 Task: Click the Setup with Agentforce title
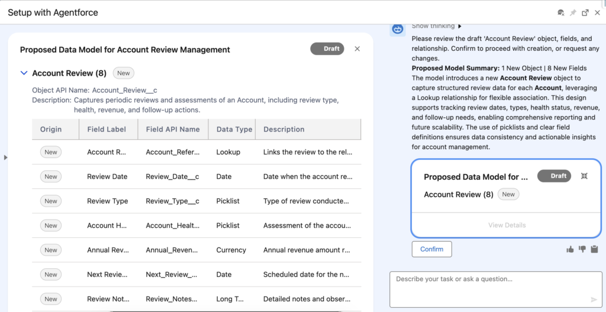(x=53, y=13)
